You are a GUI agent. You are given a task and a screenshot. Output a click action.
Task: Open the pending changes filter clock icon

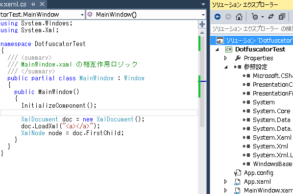pos(254,17)
